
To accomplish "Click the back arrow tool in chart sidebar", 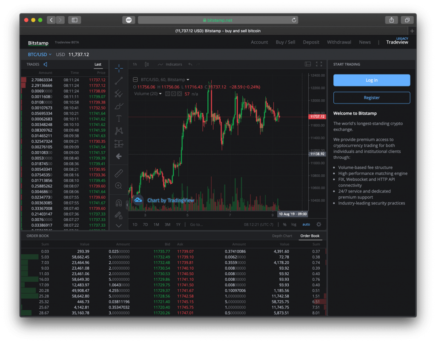I will [x=119, y=156].
